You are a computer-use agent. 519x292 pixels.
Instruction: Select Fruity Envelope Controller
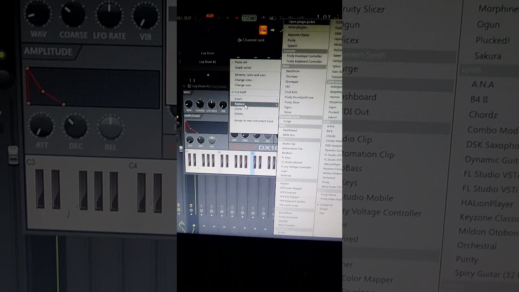[304, 56]
